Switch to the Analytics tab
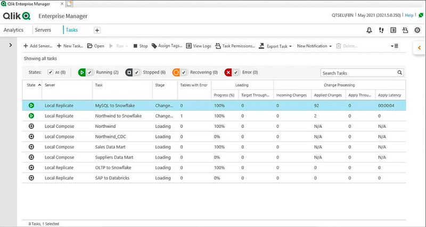The height and width of the screenshot is (227, 426). [13, 30]
